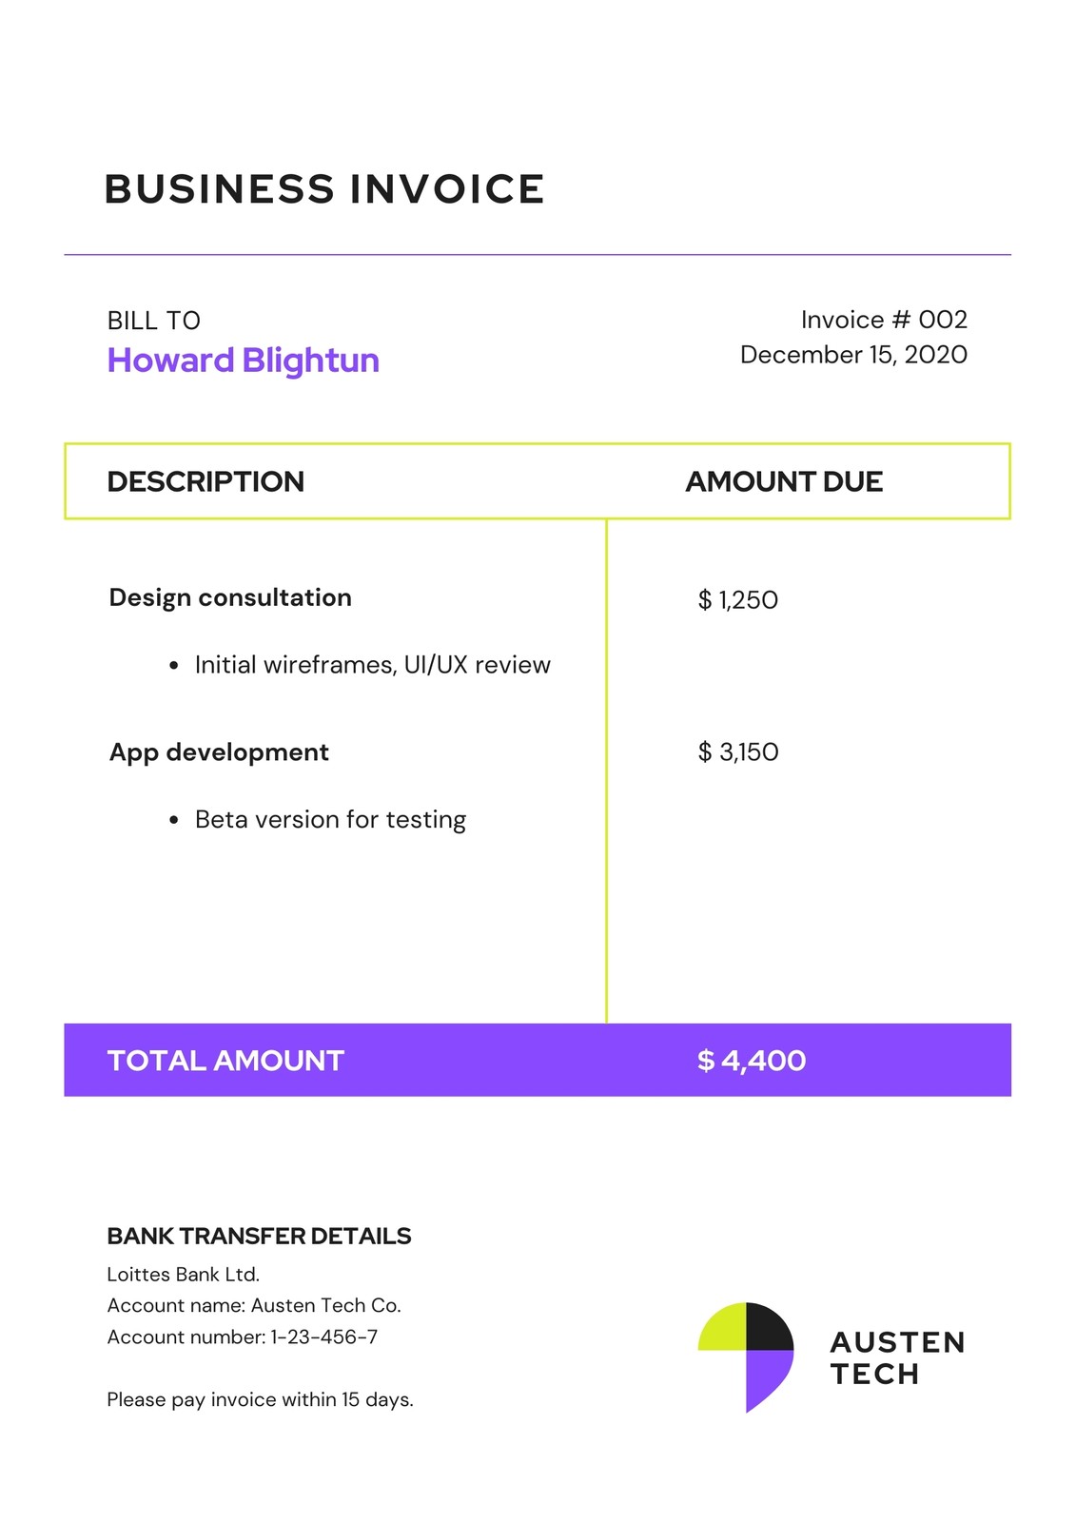Select the December 15, 2020 date
Viewport: 1076px width, 1522px height.
click(x=853, y=355)
